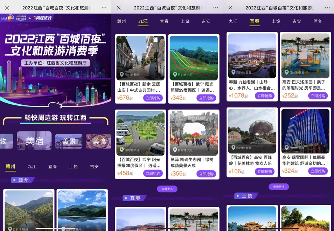Viewport: 334px width, 231px height.
Task: Select 吉安 tab in right panel
Action: pyautogui.click(x=297, y=21)
